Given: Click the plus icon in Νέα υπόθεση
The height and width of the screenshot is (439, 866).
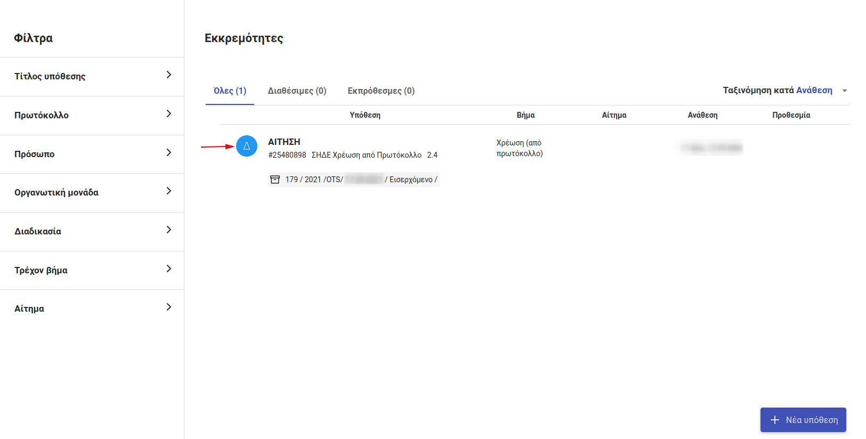Looking at the screenshot, I should tap(775, 420).
